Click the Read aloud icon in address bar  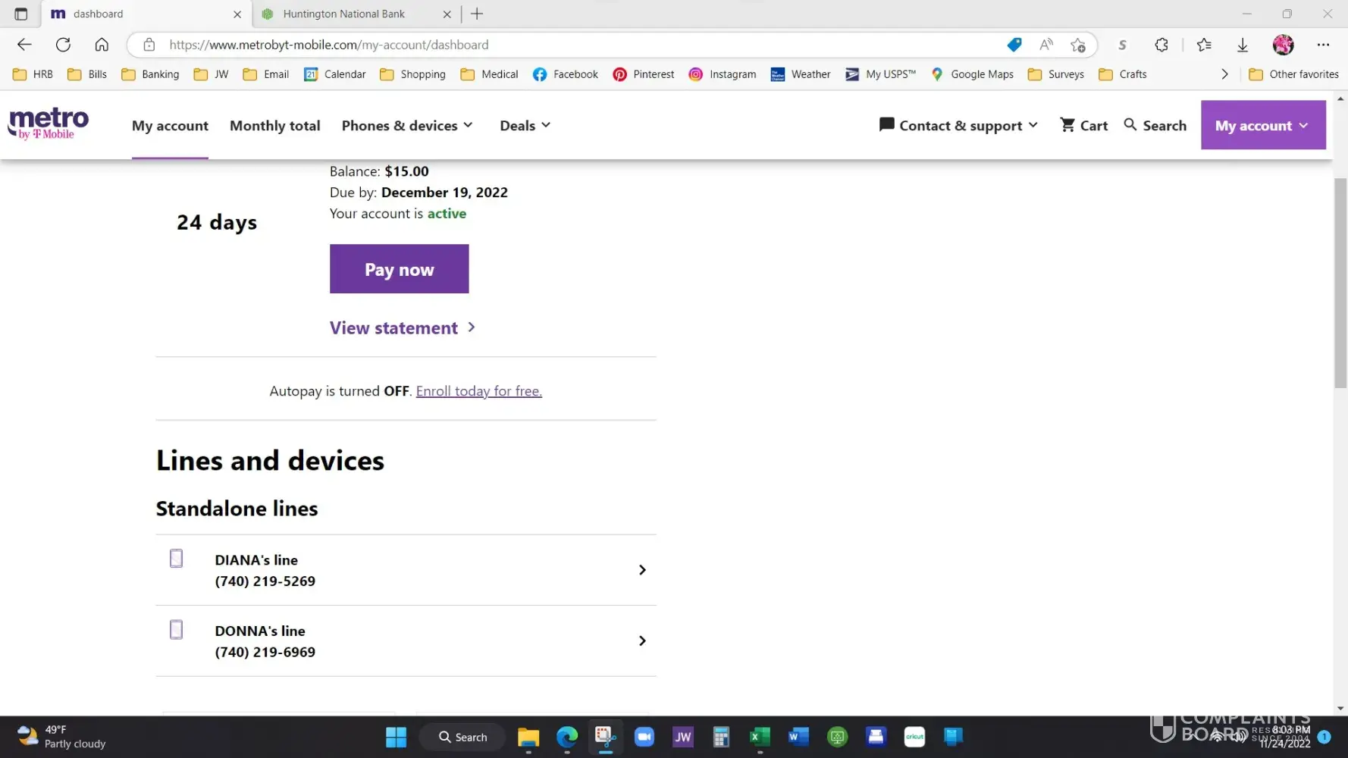point(1046,45)
